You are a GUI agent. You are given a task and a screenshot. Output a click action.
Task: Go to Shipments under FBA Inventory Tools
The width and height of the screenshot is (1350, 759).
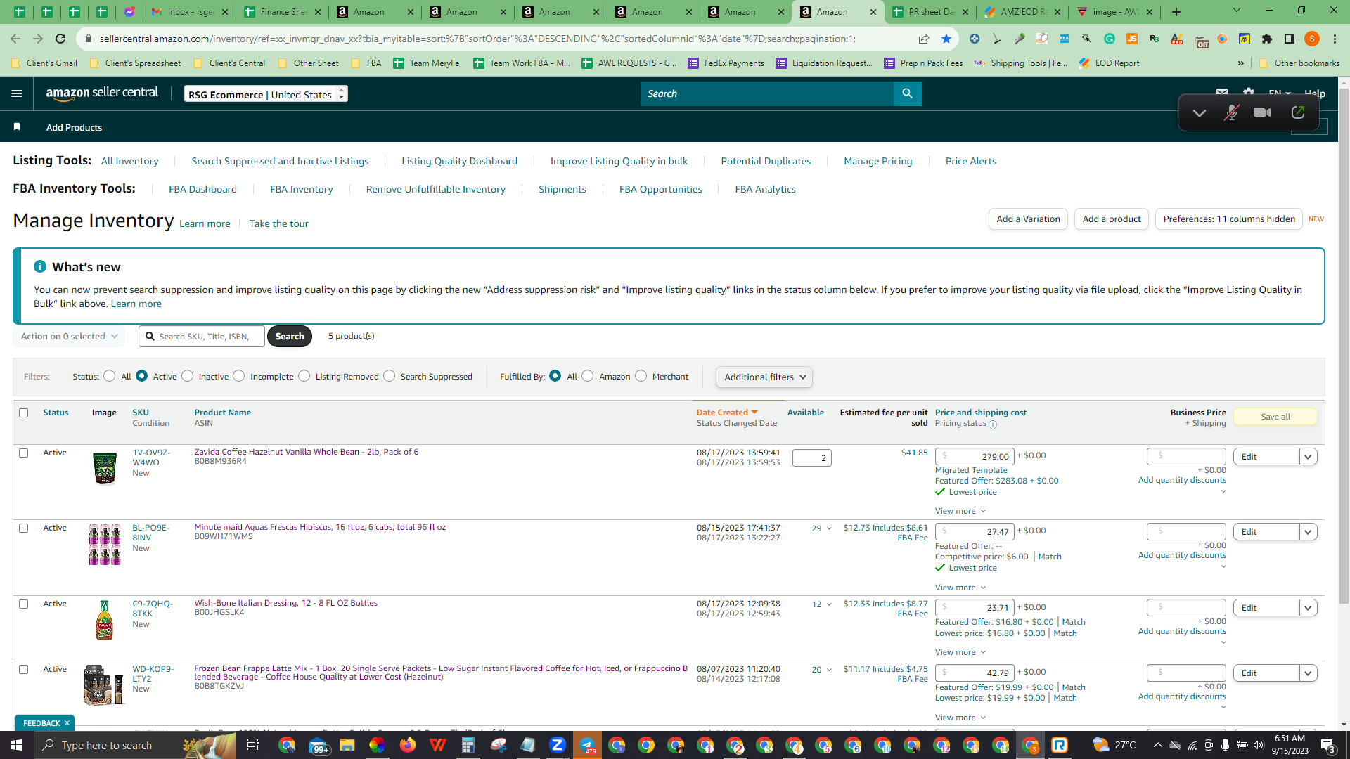coord(562,189)
